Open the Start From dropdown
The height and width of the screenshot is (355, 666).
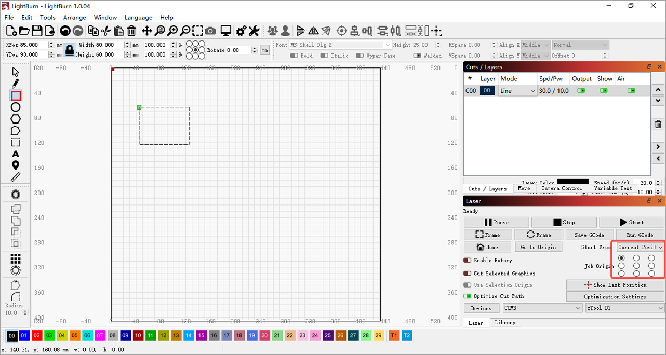[641, 247]
